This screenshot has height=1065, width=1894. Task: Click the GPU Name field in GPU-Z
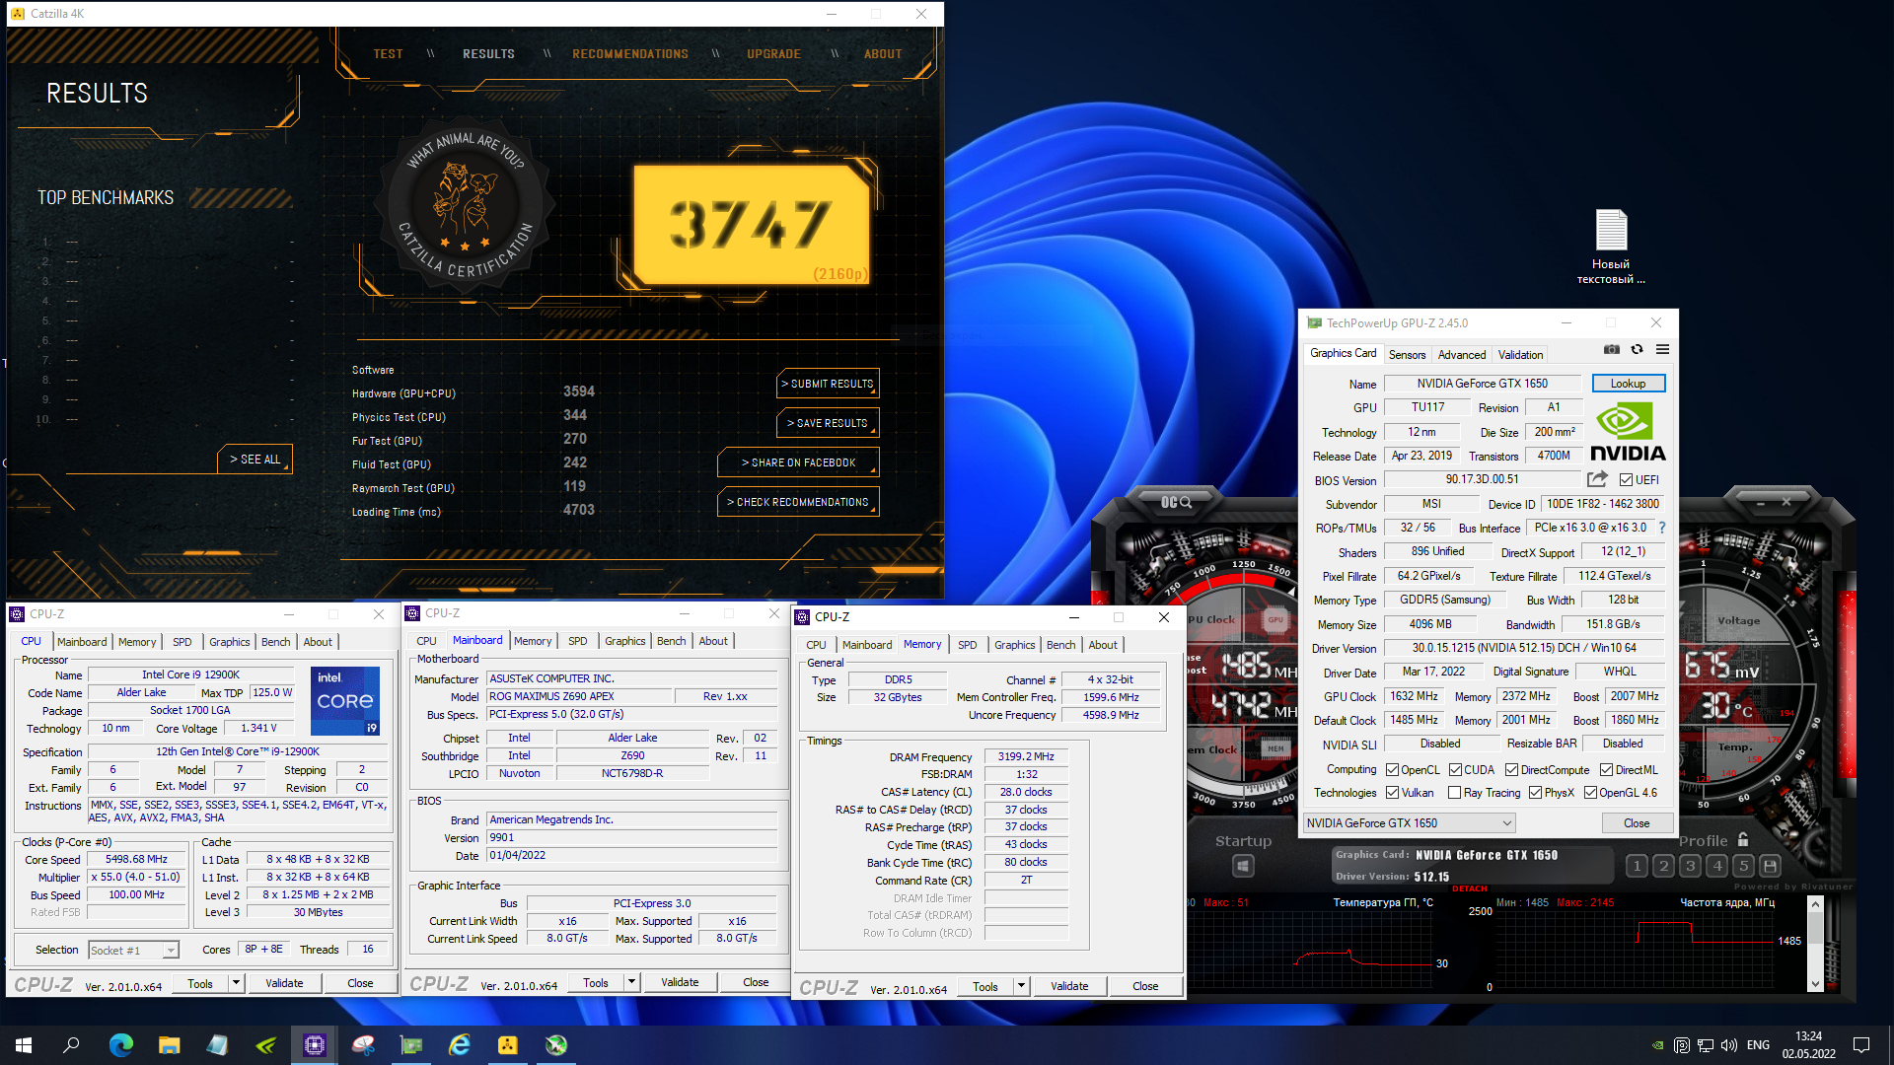pos(1482,384)
